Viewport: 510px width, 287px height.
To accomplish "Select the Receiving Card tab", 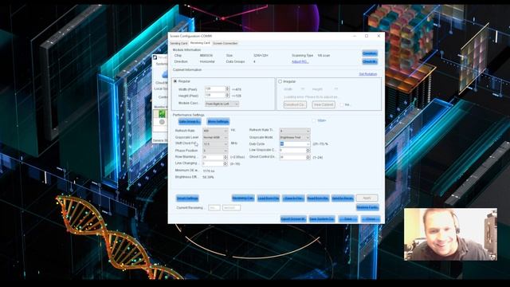I will (x=200, y=43).
